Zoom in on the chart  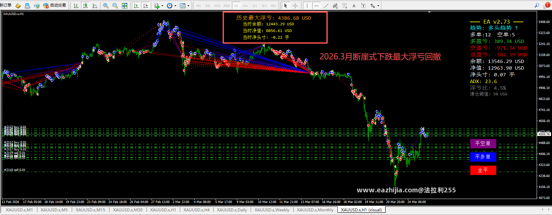[x=106, y=6]
